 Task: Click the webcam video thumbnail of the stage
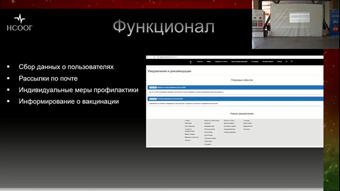point(296,24)
